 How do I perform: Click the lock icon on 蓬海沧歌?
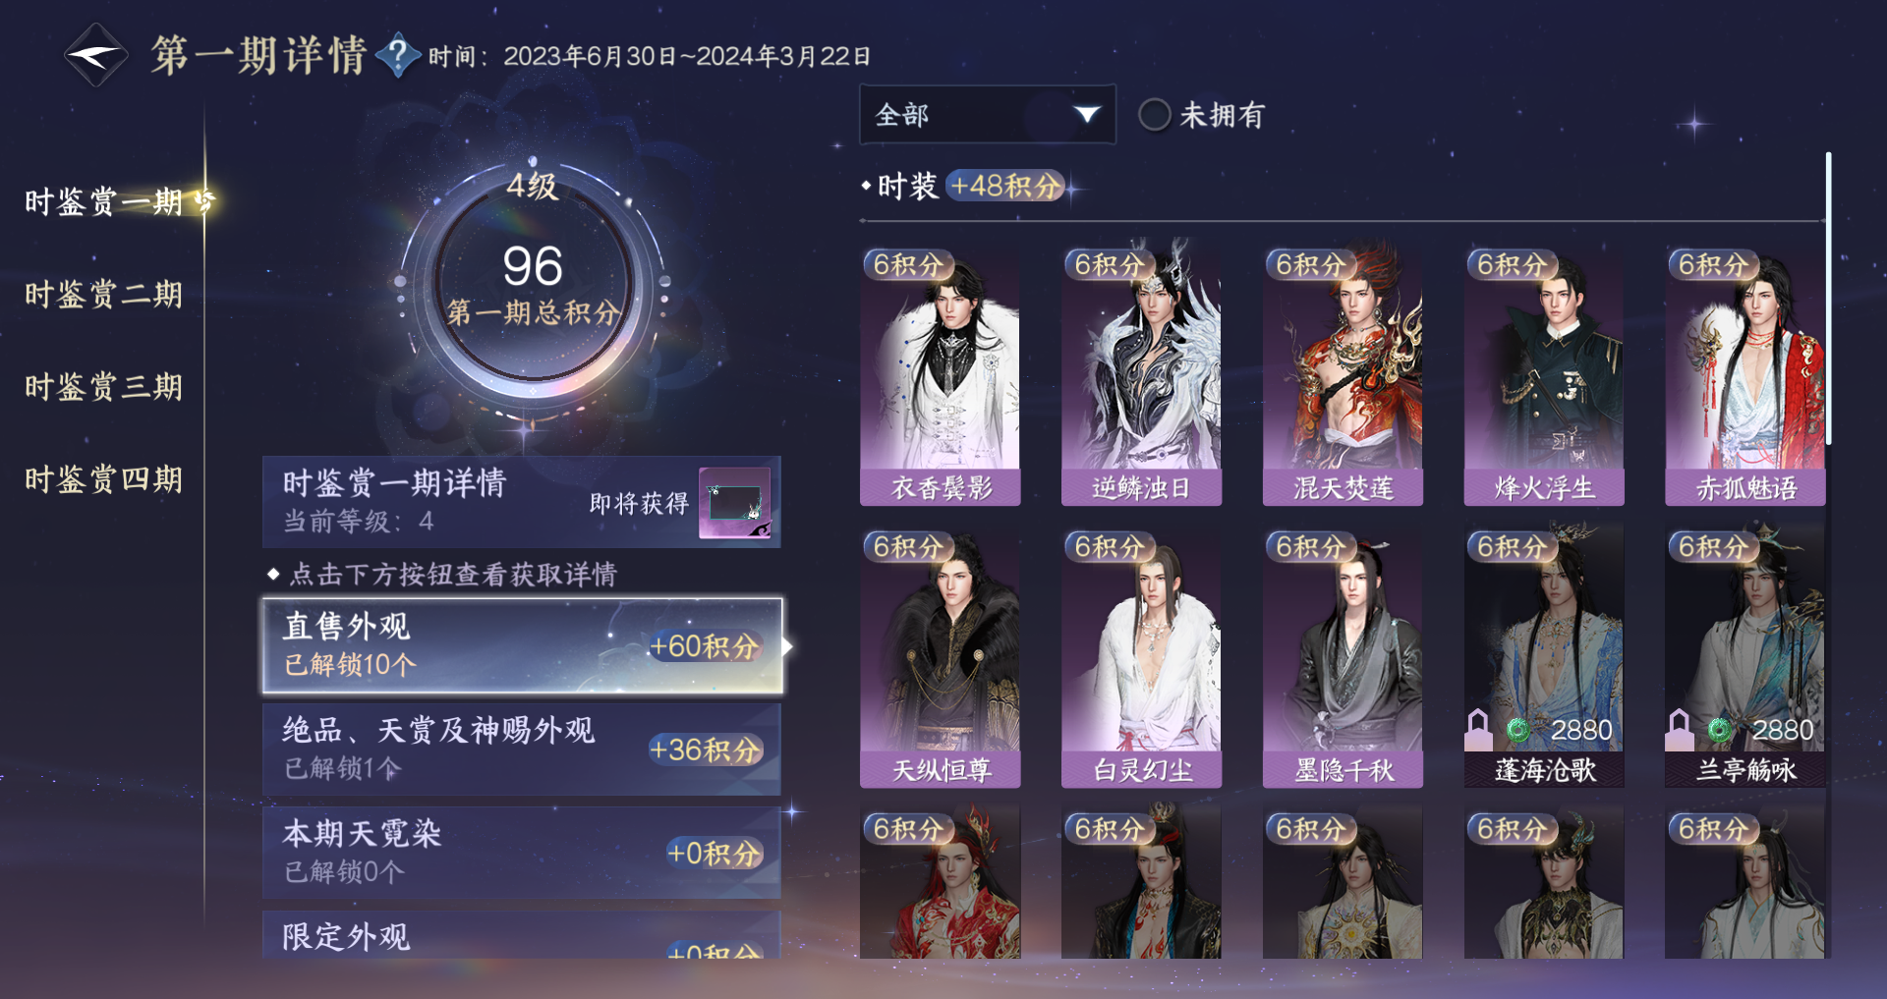[1479, 729]
